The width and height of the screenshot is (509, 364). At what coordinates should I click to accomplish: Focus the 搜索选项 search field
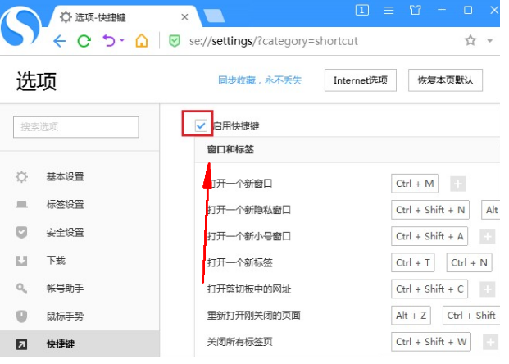coord(76,127)
